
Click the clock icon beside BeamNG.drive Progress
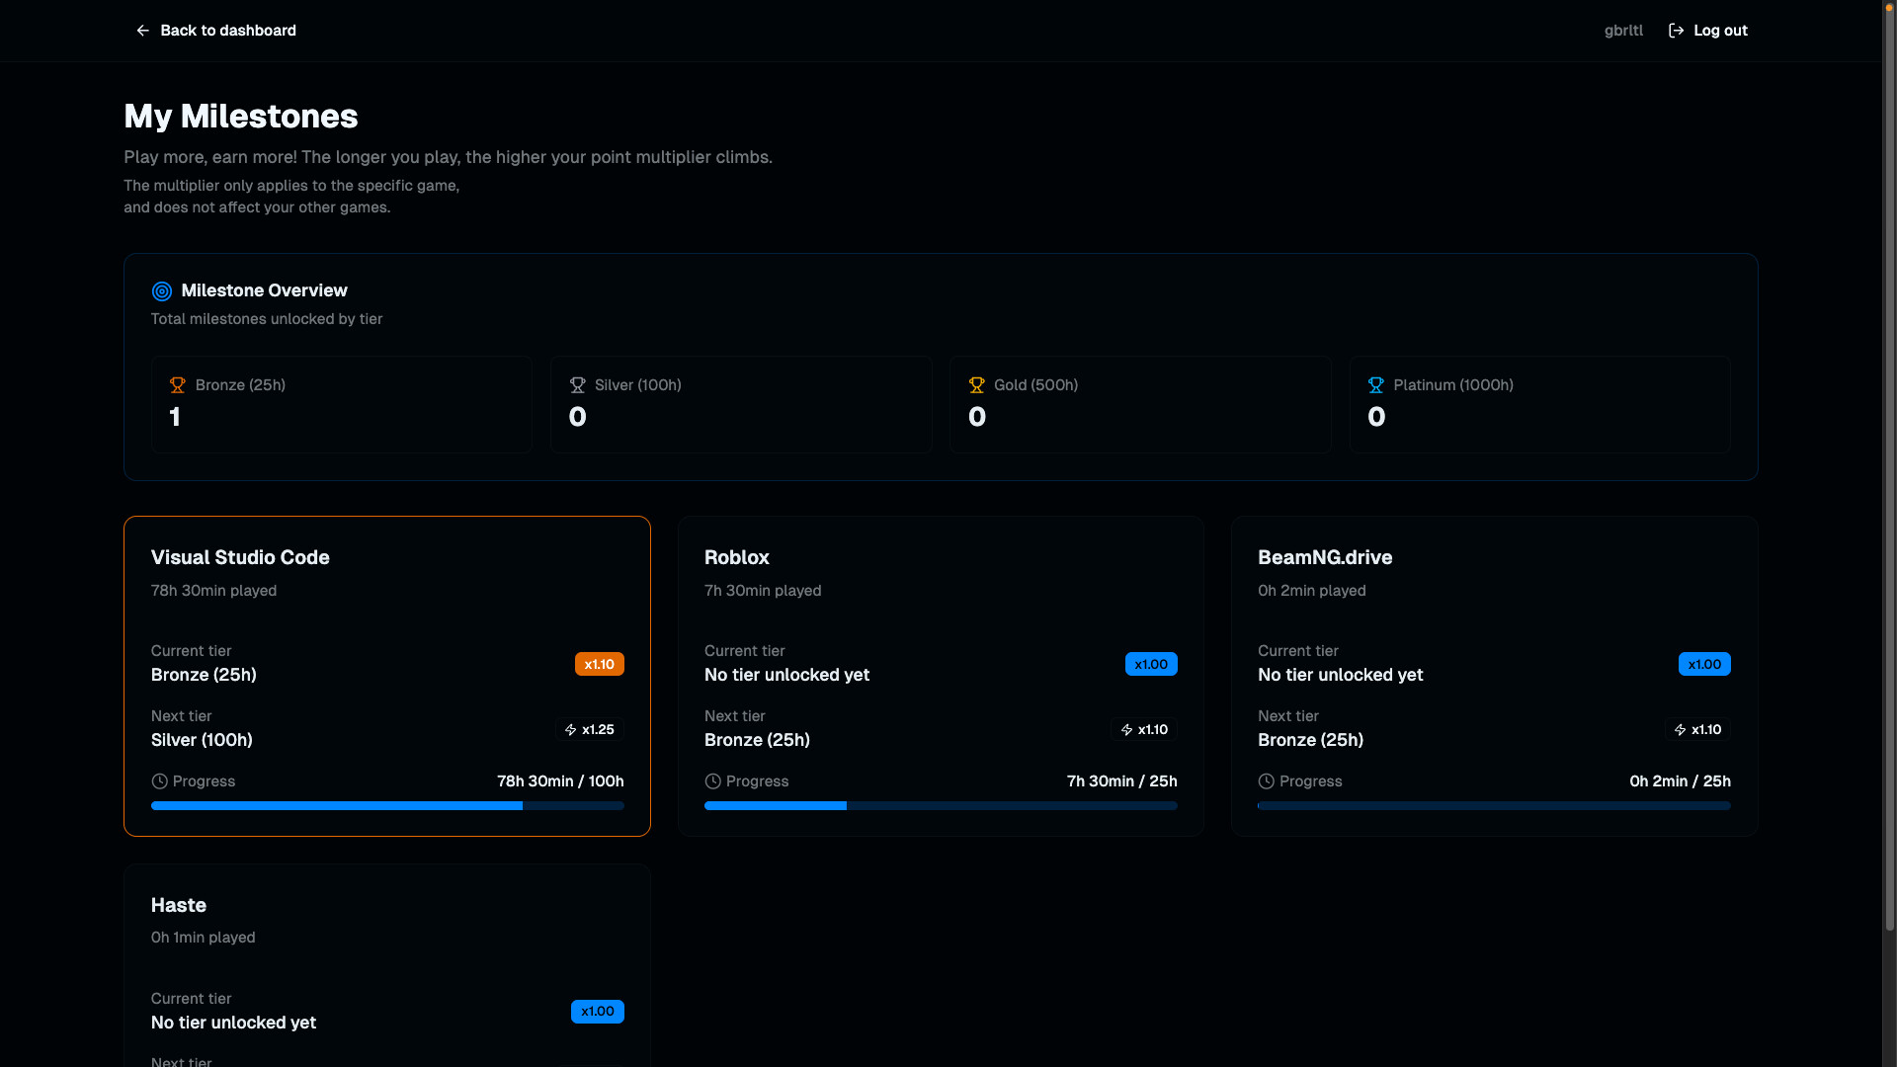pos(1266,780)
